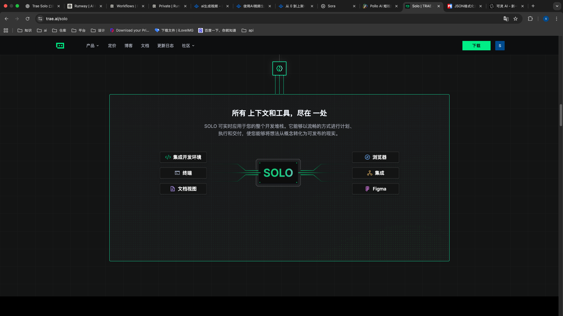This screenshot has width=563, height=316.
Task: Open a new tab with the plus icon
Action: [x=533, y=6]
